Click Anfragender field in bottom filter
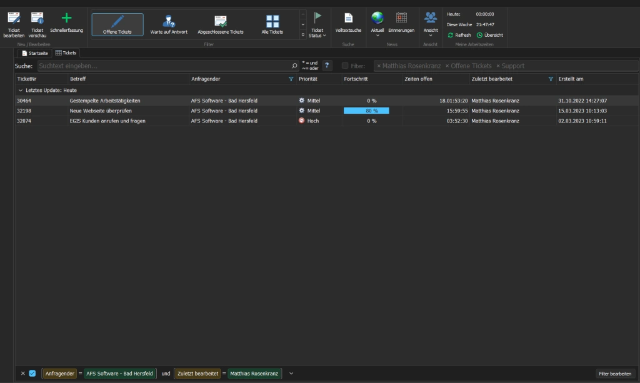The image size is (640, 383). [x=59, y=373]
